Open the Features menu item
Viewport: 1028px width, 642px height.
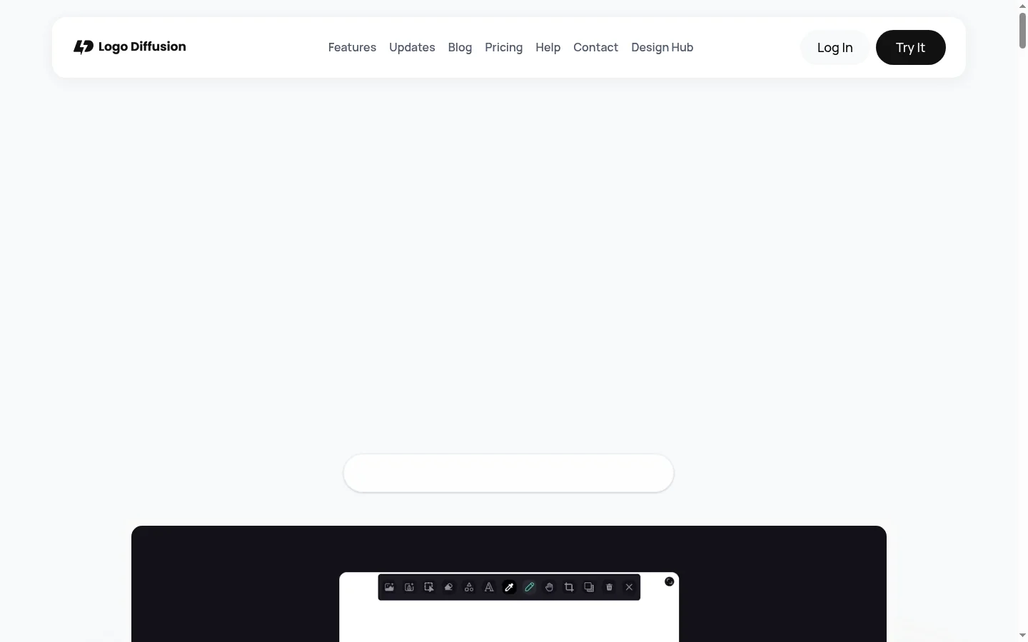[352, 47]
